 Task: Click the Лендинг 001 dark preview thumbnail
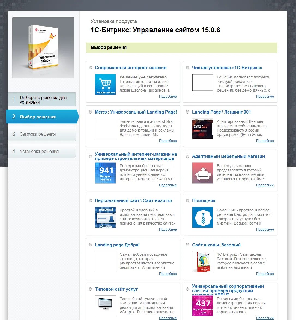[x=202, y=129]
